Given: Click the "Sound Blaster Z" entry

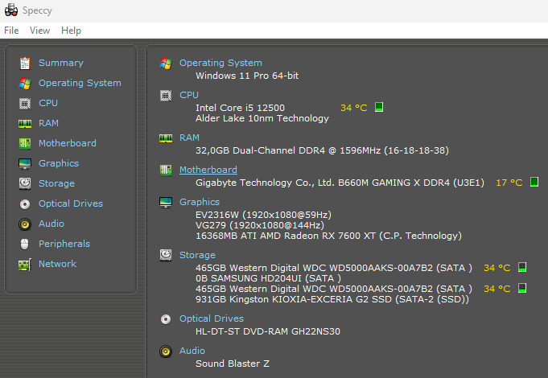Looking at the screenshot, I should click(x=233, y=364).
